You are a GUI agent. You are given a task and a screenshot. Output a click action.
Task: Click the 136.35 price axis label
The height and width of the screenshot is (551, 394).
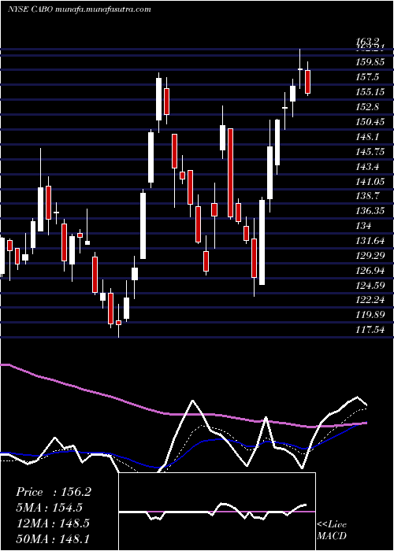coord(370,211)
